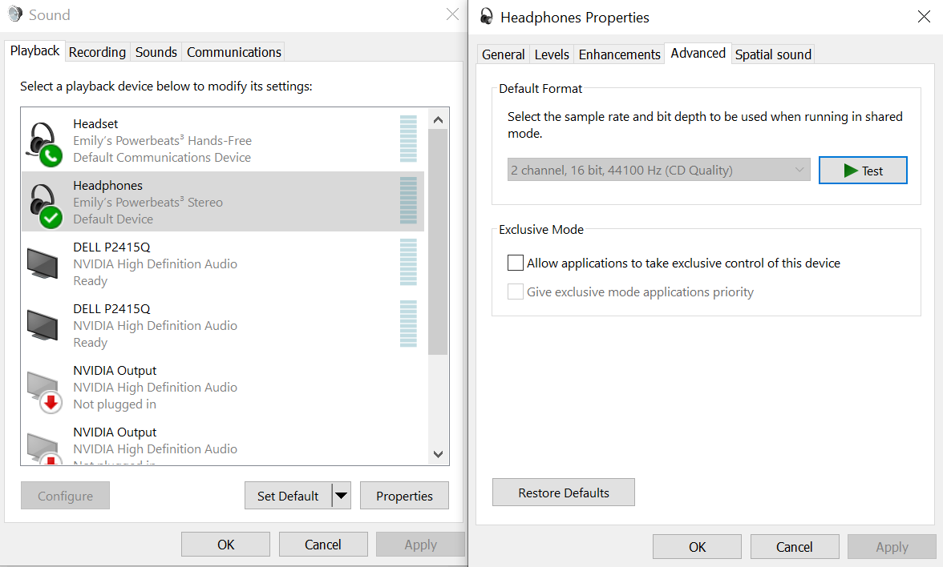Enable Allow applications to take exclusive control
Screen dimensions: 943x567
pyautogui.click(x=516, y=263)
